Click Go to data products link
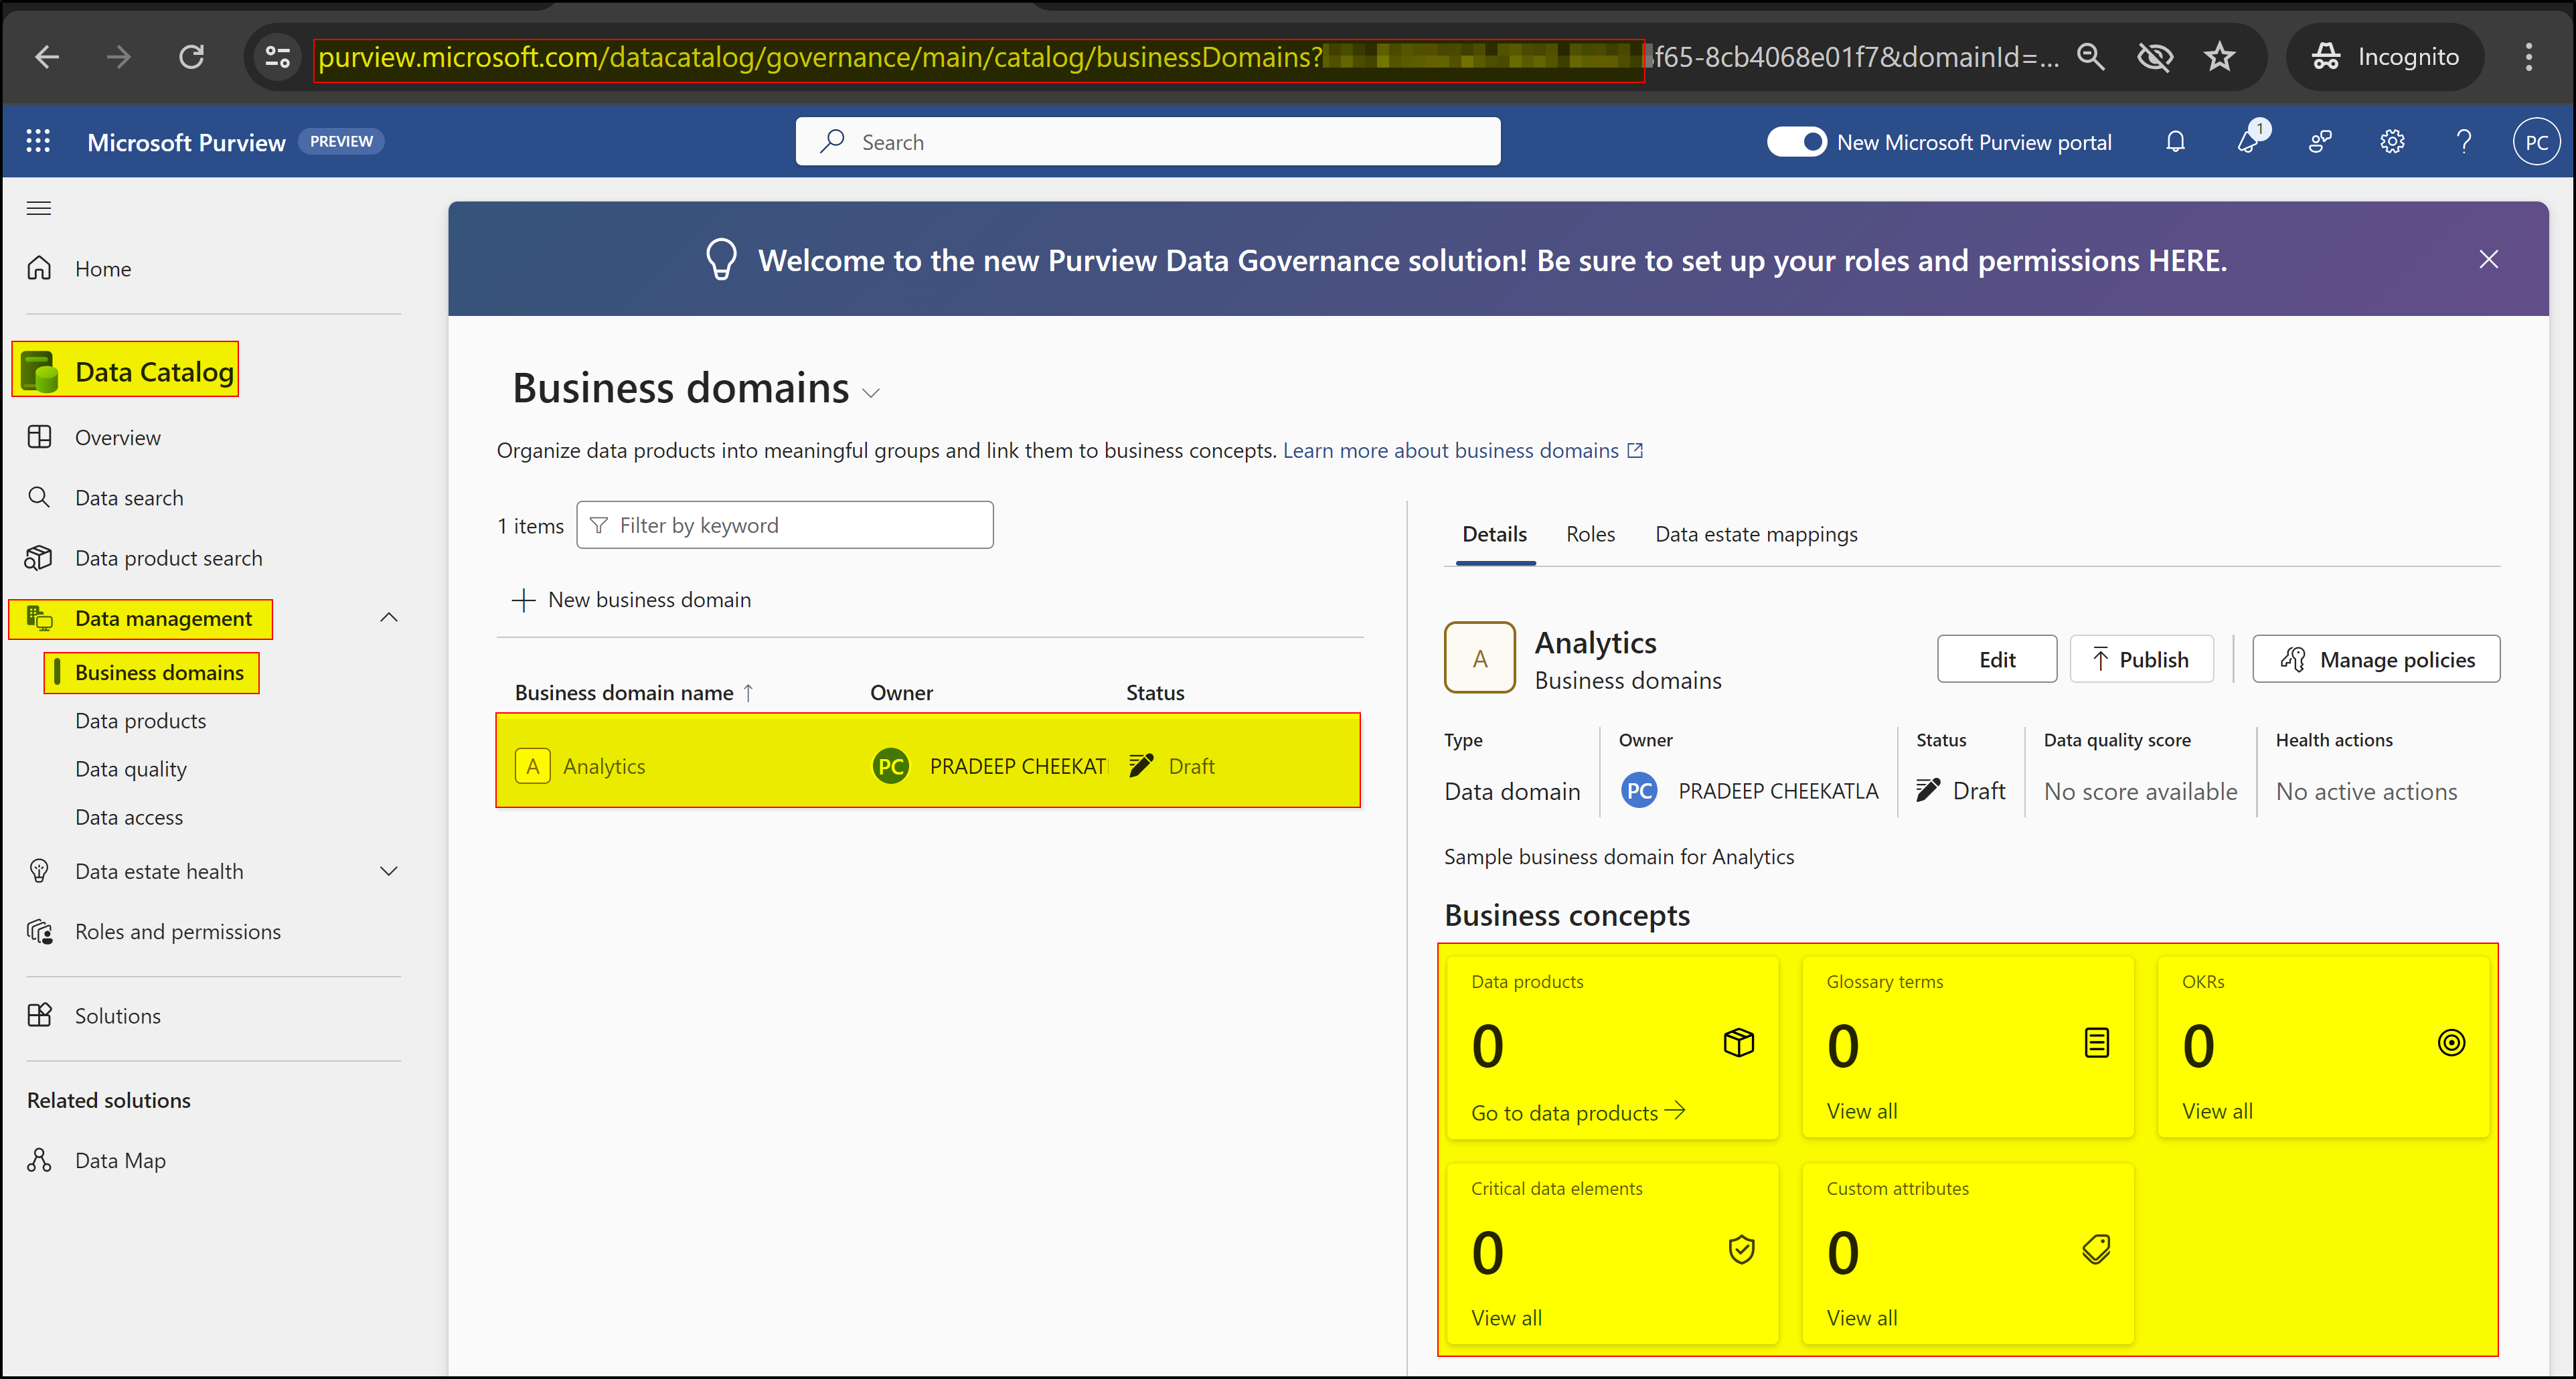 [1578, 1112]
